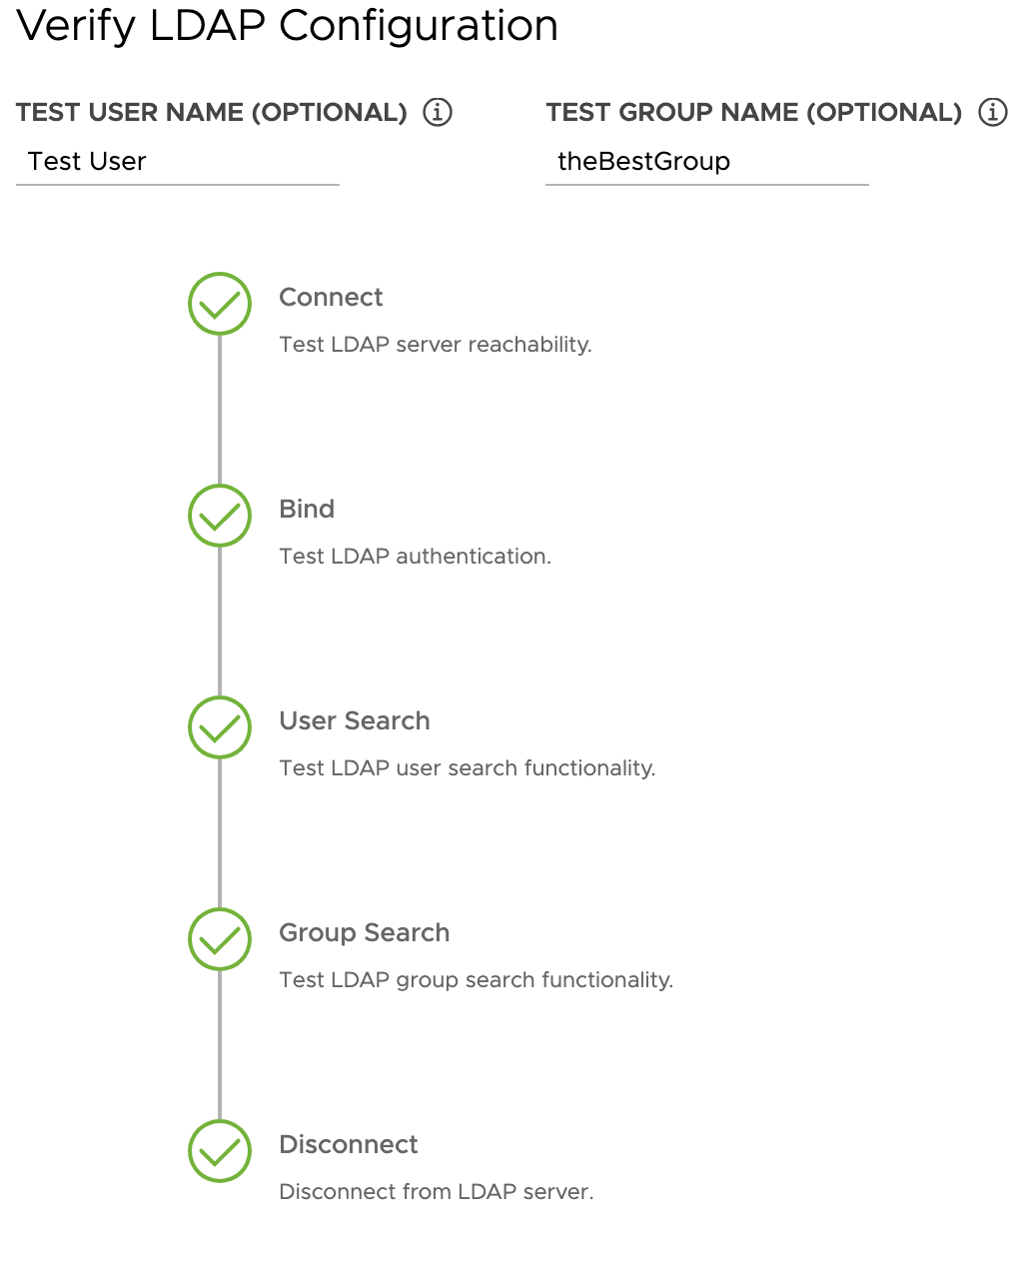Click the Disconnect step checkmark icon
Image resolution: width=1025 pixels, height=1275 pixels.
tap(219, 1151)
